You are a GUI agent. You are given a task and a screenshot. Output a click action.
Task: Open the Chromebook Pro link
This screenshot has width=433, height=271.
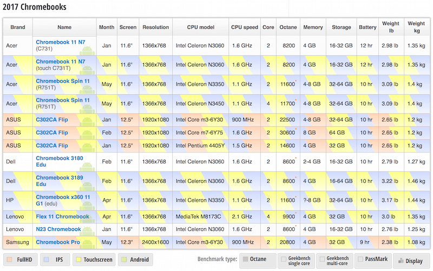tap(58, 242)
